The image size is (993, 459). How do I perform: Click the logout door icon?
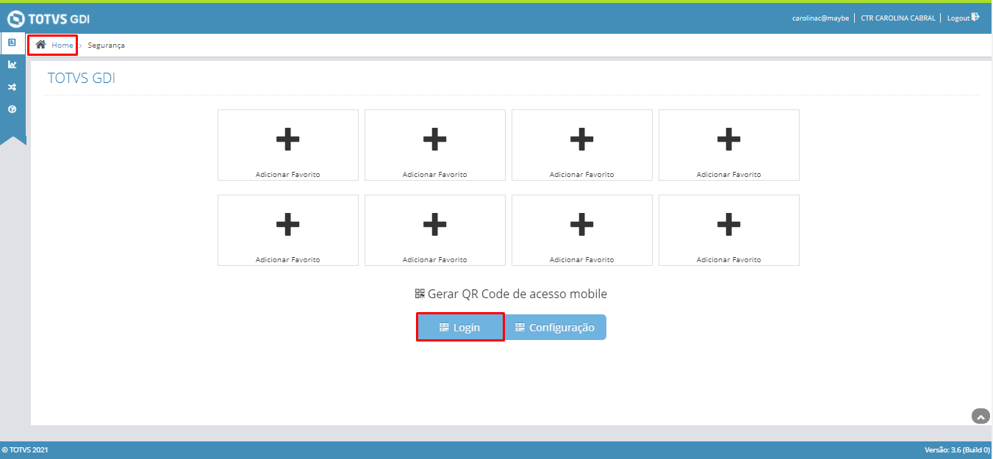click(975, 18)
